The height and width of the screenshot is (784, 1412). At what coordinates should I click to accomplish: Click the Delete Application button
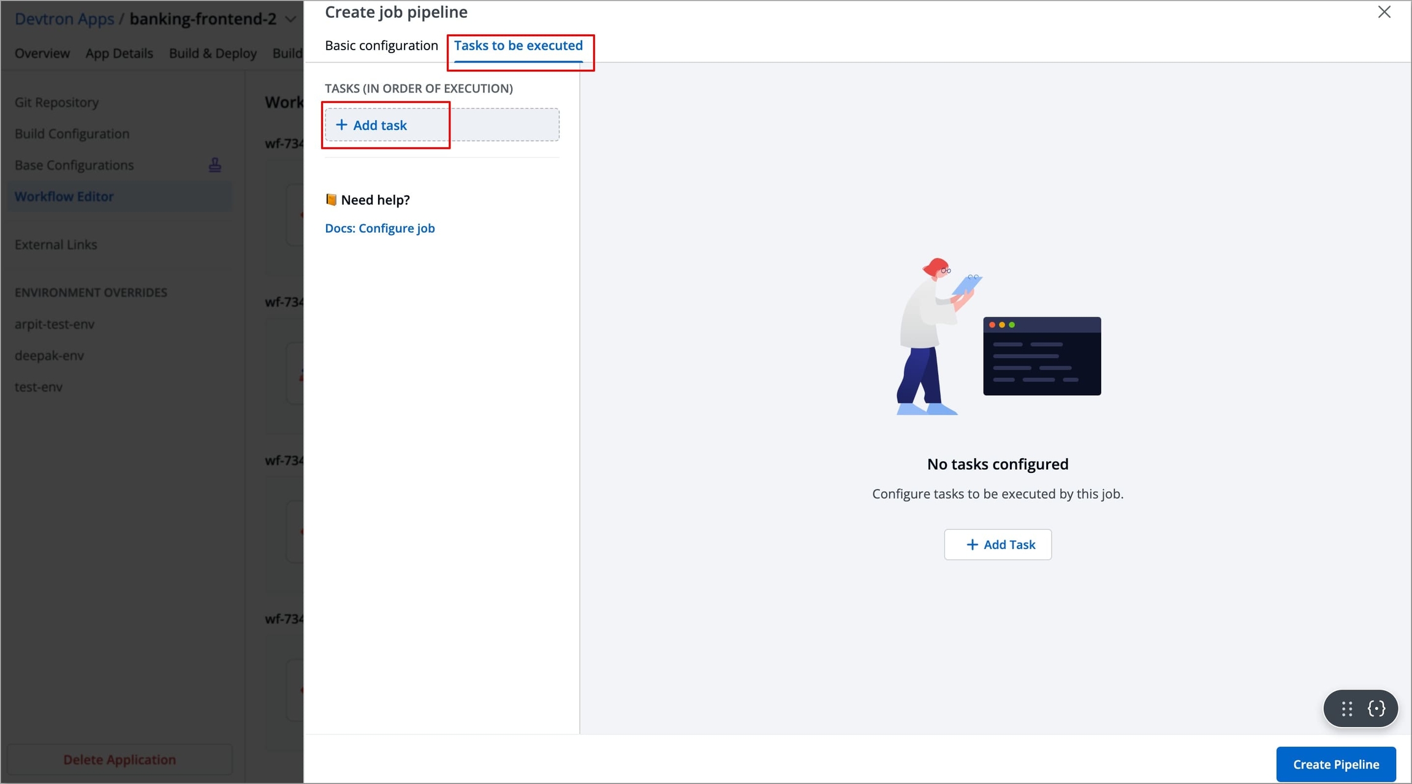[x=120, y=759]
